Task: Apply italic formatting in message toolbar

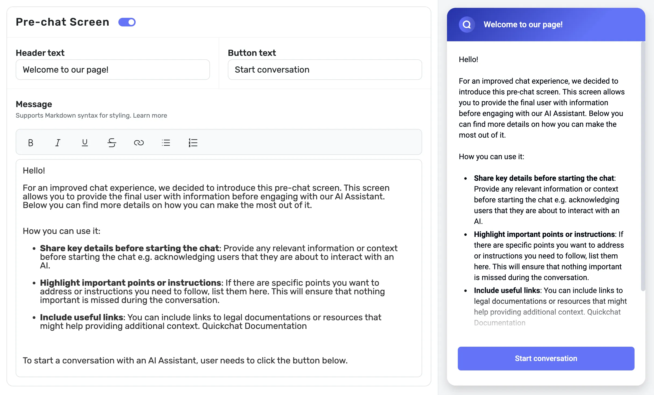Action: coord(58,142)
